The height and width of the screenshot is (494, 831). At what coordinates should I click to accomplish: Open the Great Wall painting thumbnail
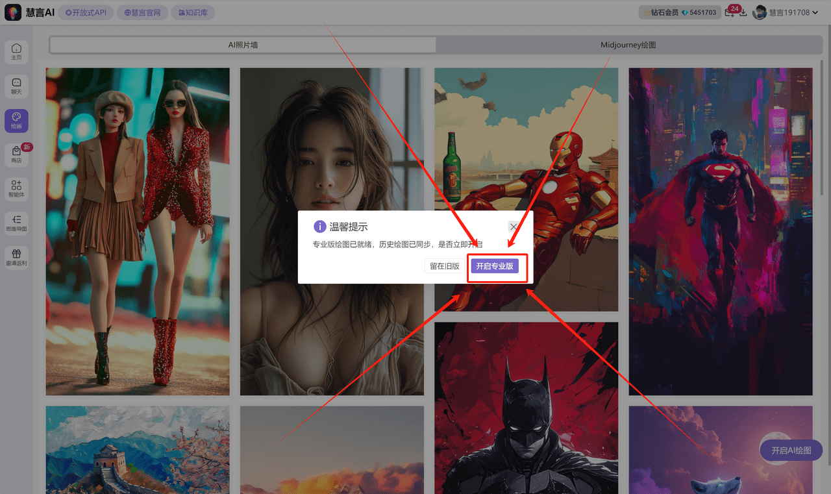click(x=138, y=450)
